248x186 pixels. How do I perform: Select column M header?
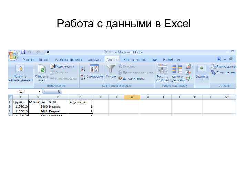point(226,97)
